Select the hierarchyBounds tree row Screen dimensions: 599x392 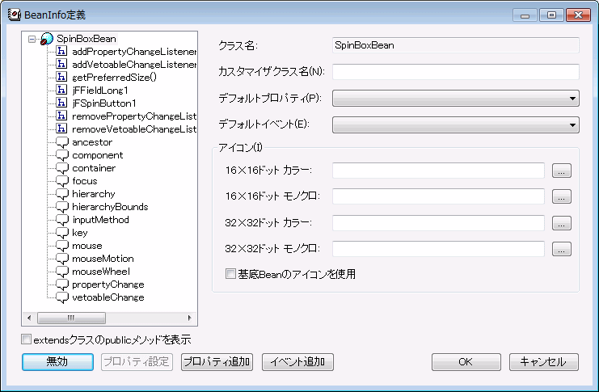pyautogui.click(x=110, y=207)
